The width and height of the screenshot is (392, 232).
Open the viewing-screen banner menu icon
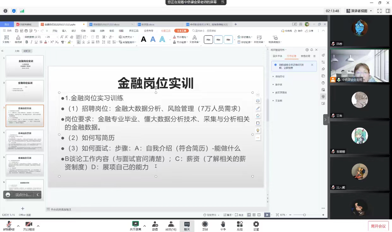(x=223, y=2)
